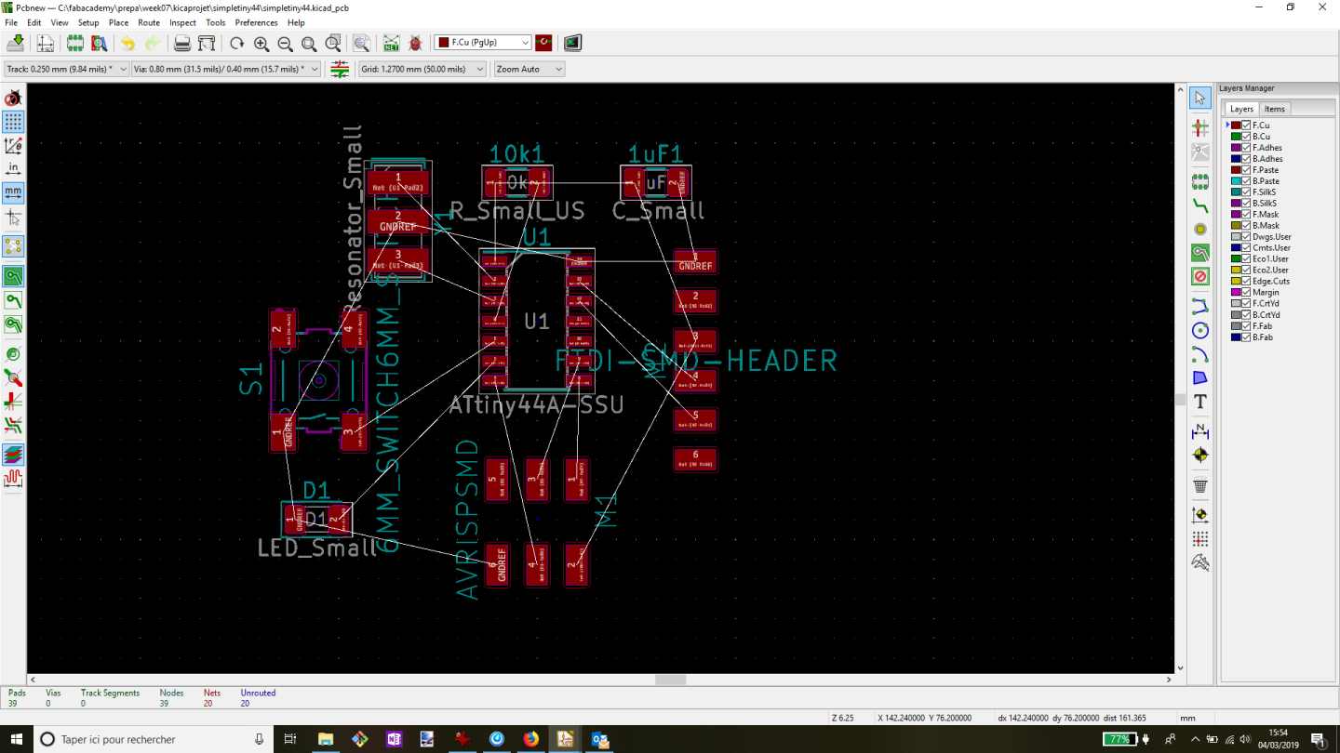Viewport: 1340px width, 753px height.
Task: Open the scripting console icon
Action: click(x=572, y=43)
